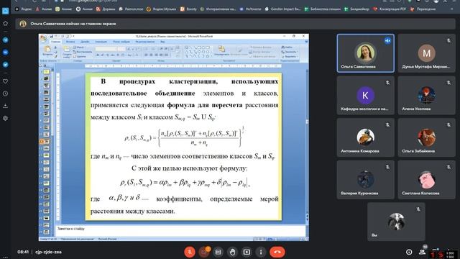This screenshot has height=259, width=460.
Task: Open more options three-dot Meet menu
Action: coord(261,252)
